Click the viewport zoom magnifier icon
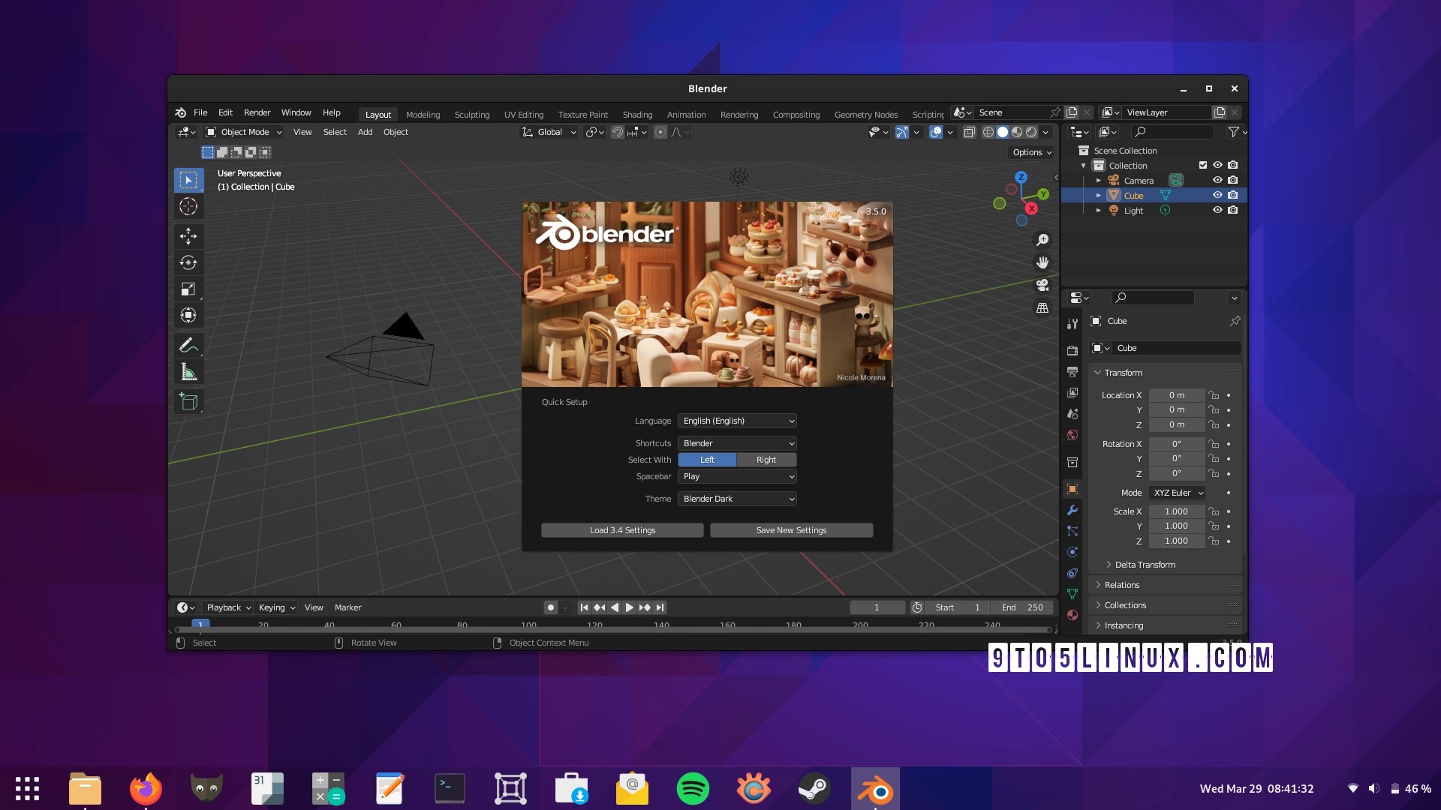 pos(1042,239)
